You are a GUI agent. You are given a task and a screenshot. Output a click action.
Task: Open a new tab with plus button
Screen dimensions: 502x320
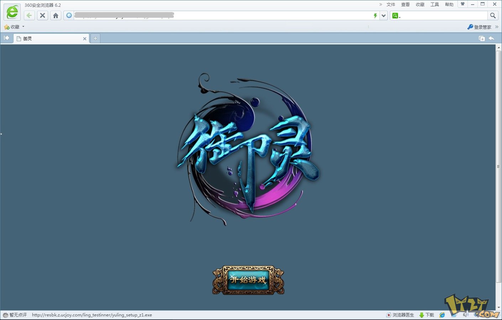coord(95,38)
